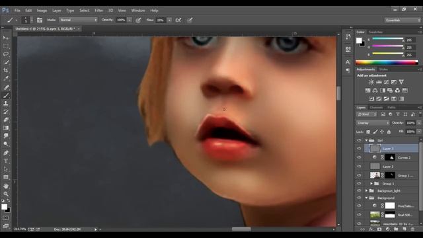The image size is (423, 238).
Task: Add Levels adjustment
Action: pos(379,82)
